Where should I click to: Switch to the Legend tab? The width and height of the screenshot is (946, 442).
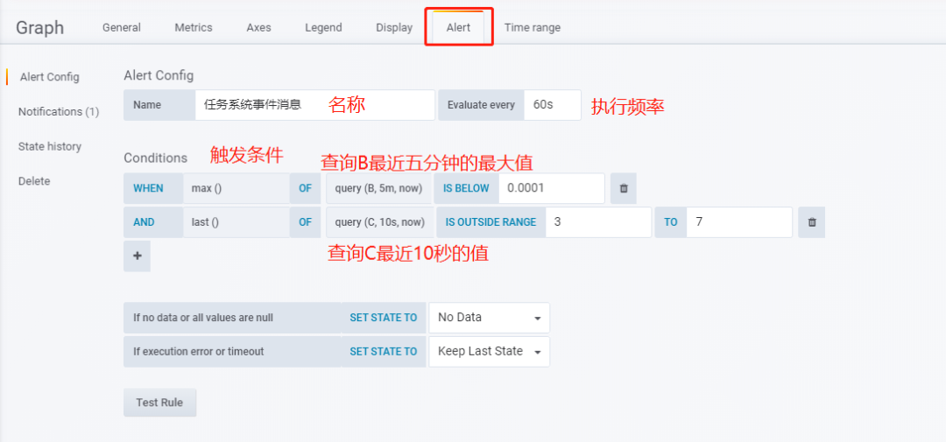[x=323, y=28]
